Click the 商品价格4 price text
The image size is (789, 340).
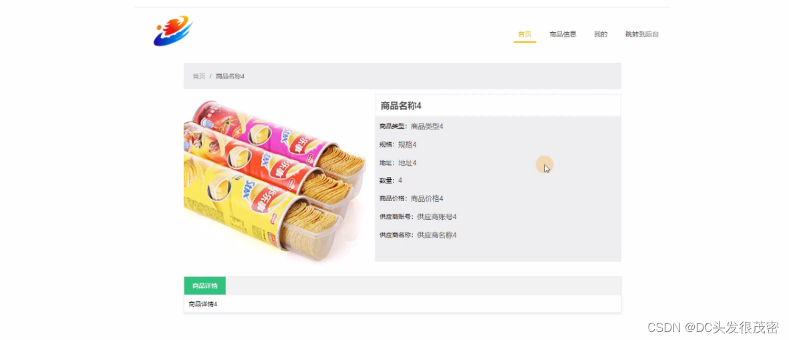tap(427, 198)
